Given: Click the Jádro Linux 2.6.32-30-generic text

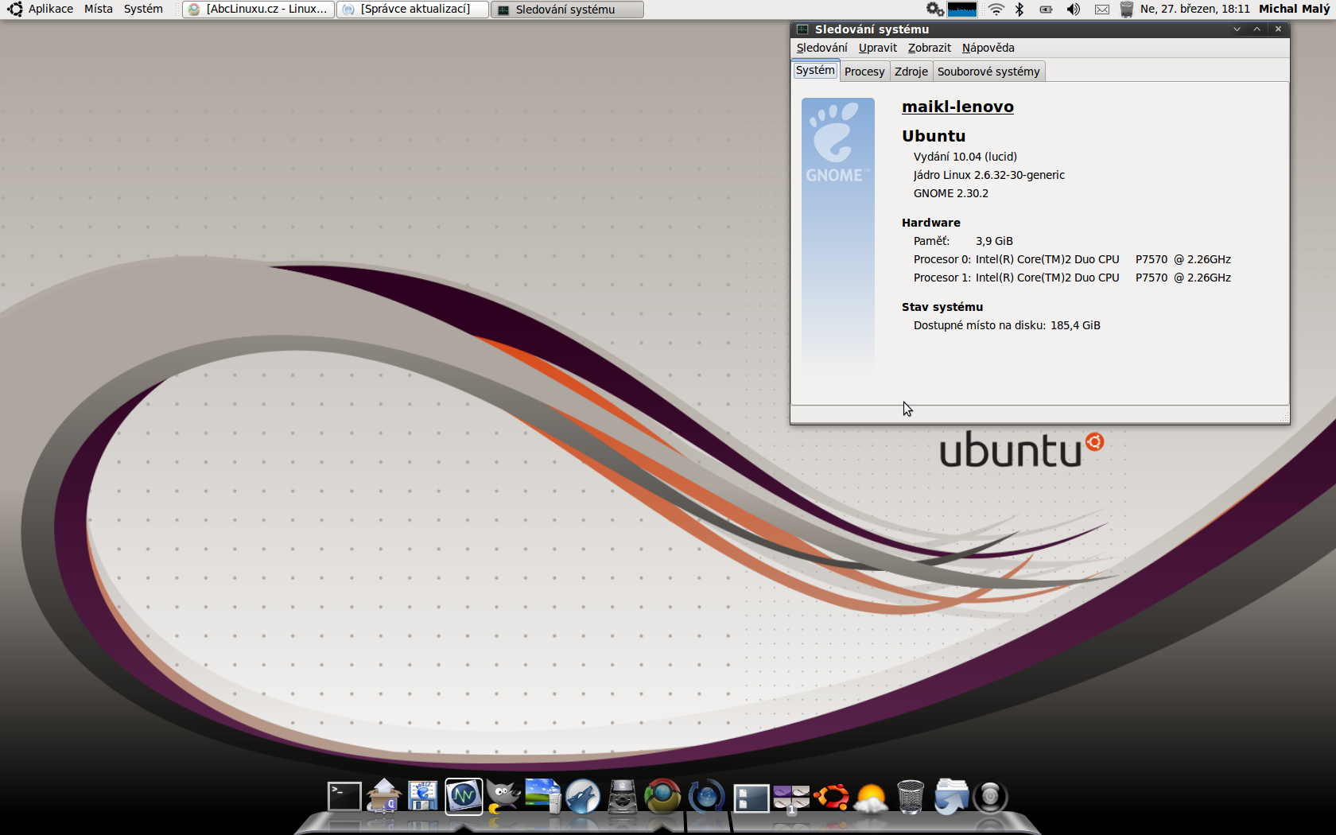Looking at the screenshot, I should pyautogui.click(x=989, y=175).
